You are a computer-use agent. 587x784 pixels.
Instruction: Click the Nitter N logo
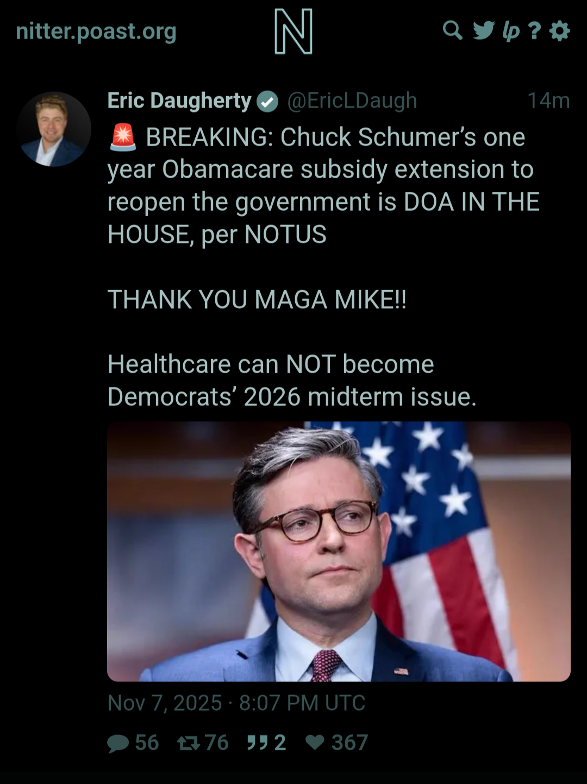(293, 32)
